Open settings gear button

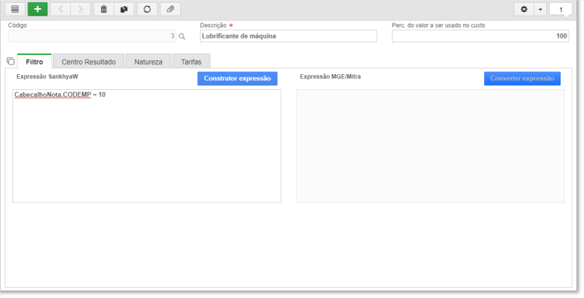click(x=524, y=10)
